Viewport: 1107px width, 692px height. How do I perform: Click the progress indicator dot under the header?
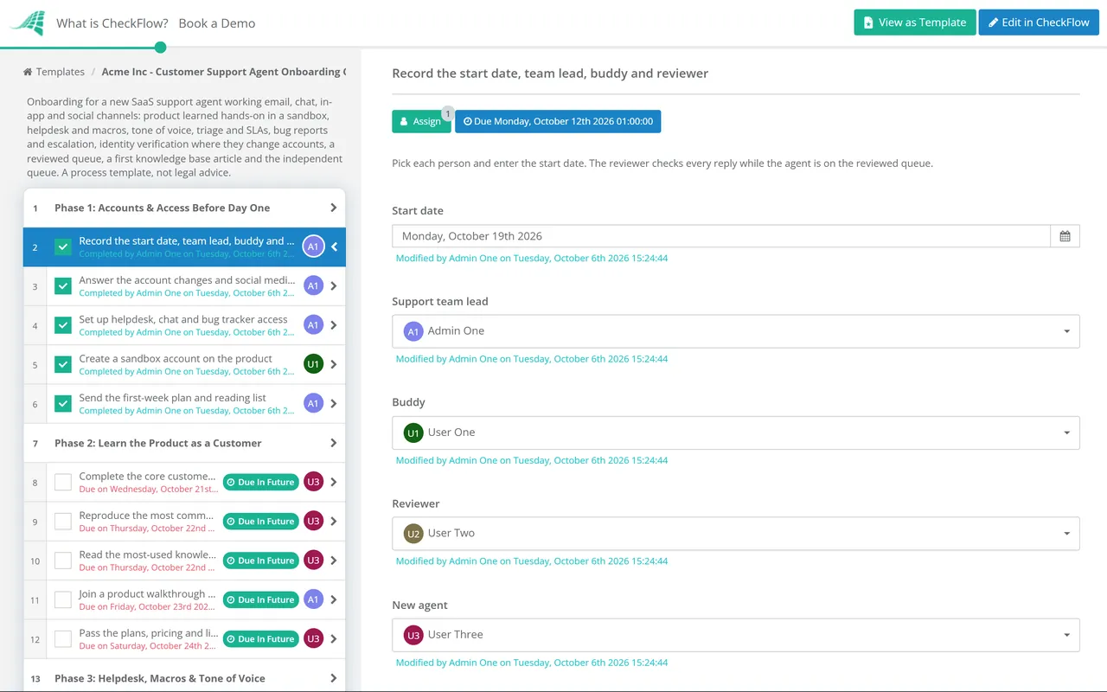[x=160, y=48]
